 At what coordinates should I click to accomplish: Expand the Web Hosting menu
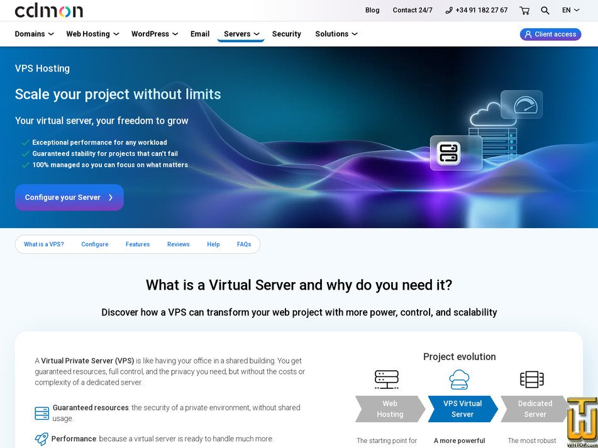[x=92, y=34]
